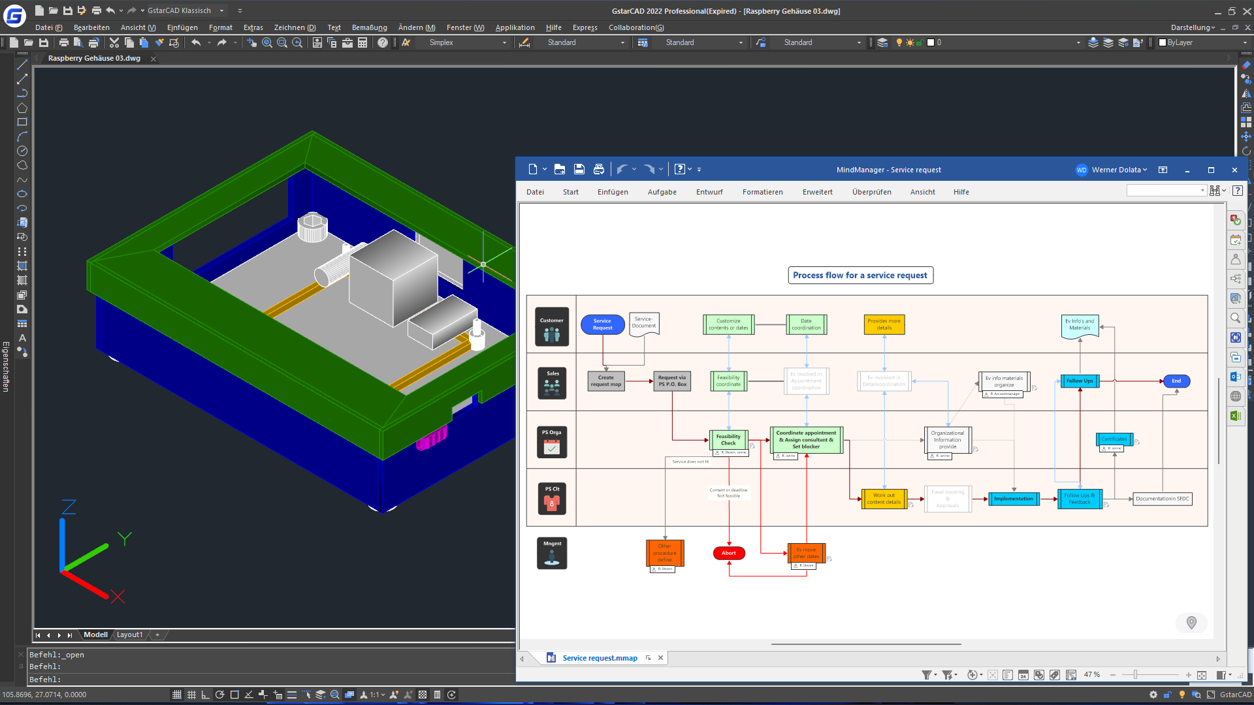Open the Formatieren tab in MindManager

click(762, 192)
